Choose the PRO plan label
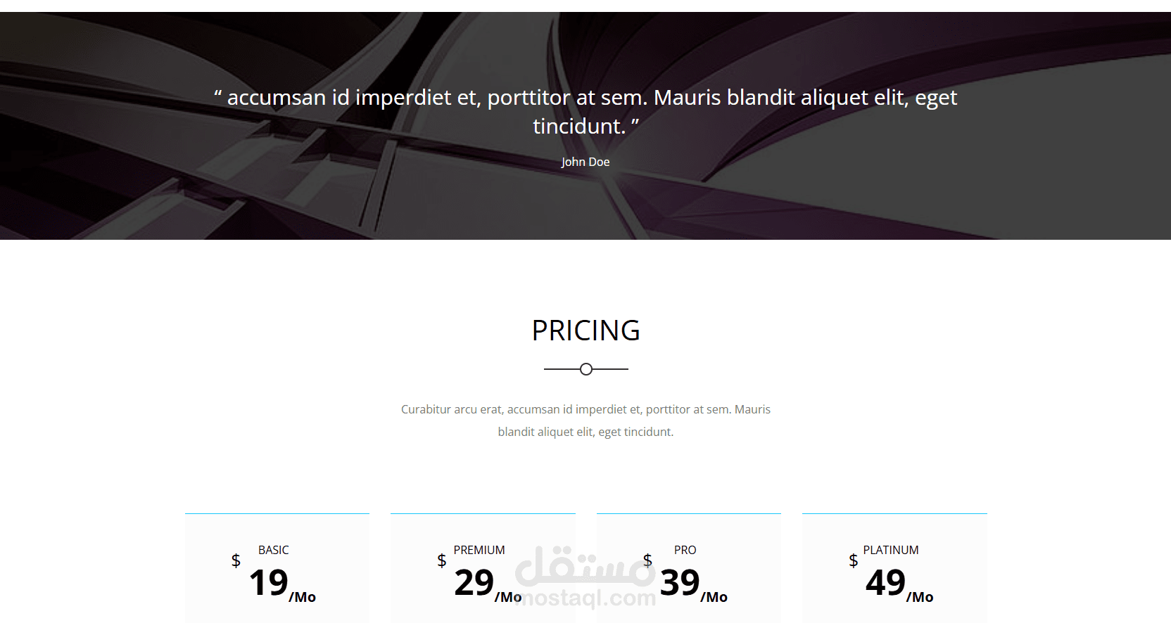1171x623 pixels. 685,550
